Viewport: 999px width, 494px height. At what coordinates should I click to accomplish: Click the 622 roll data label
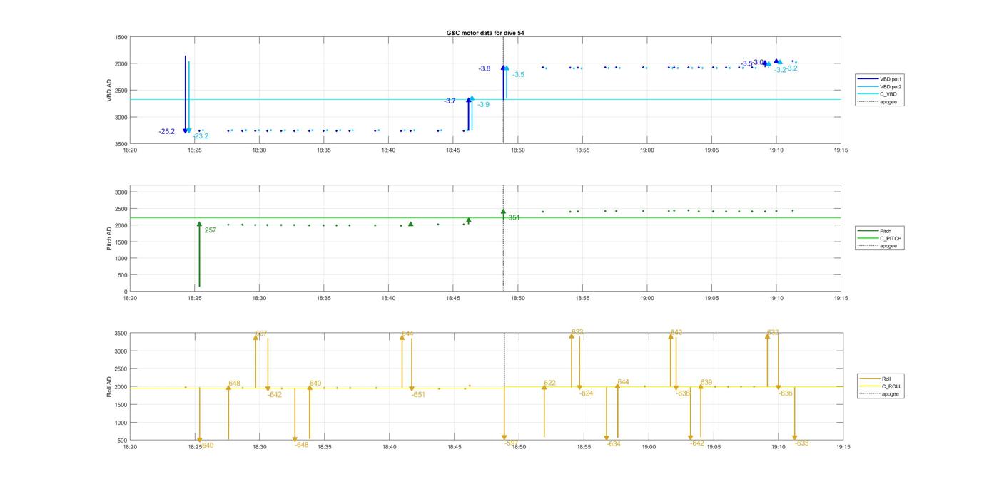[x=549, y=384]
